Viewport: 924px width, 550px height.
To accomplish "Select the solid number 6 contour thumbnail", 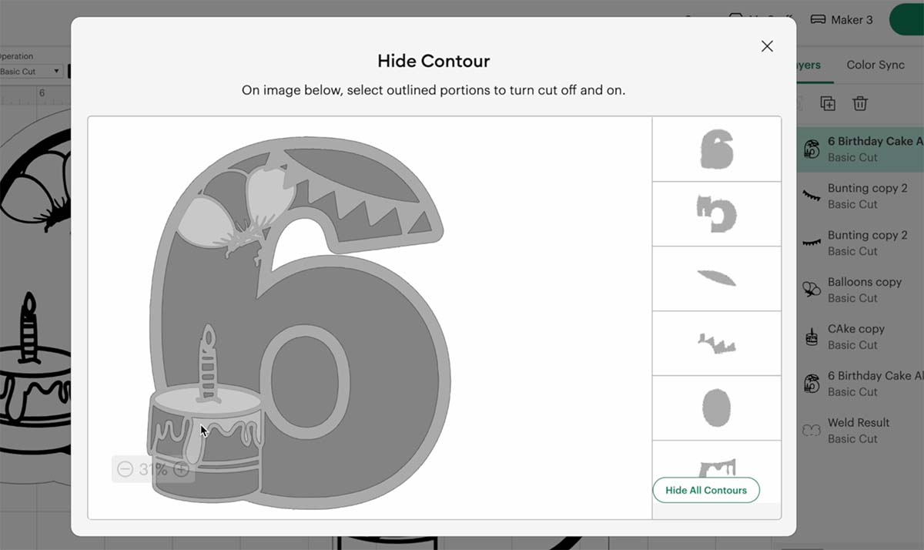I will 717,149.
